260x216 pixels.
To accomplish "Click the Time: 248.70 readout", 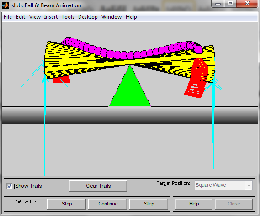I will pyautogui.click(x=26, y=201).
